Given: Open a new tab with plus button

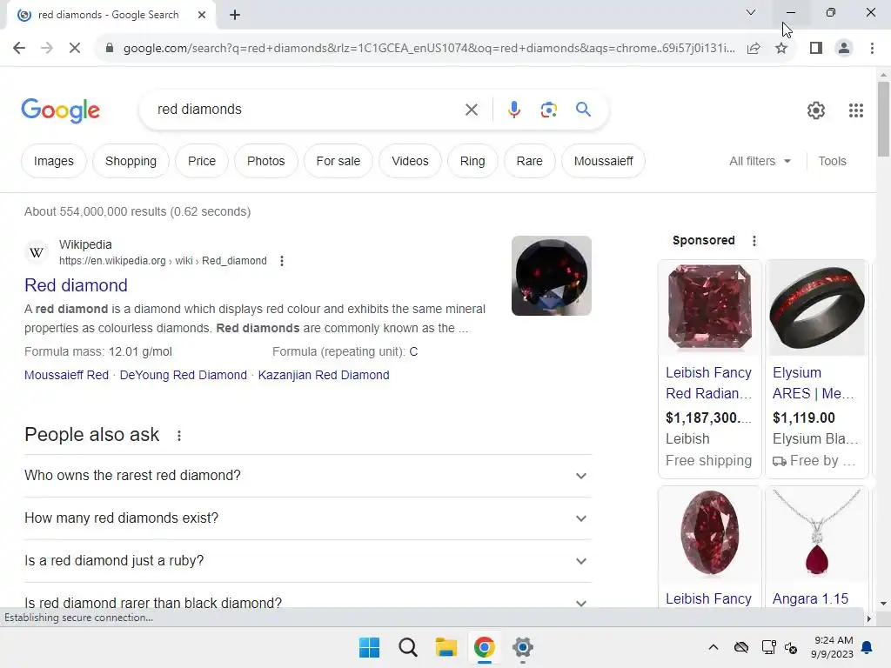Looking at the screenshot, I should pos(235,15).
